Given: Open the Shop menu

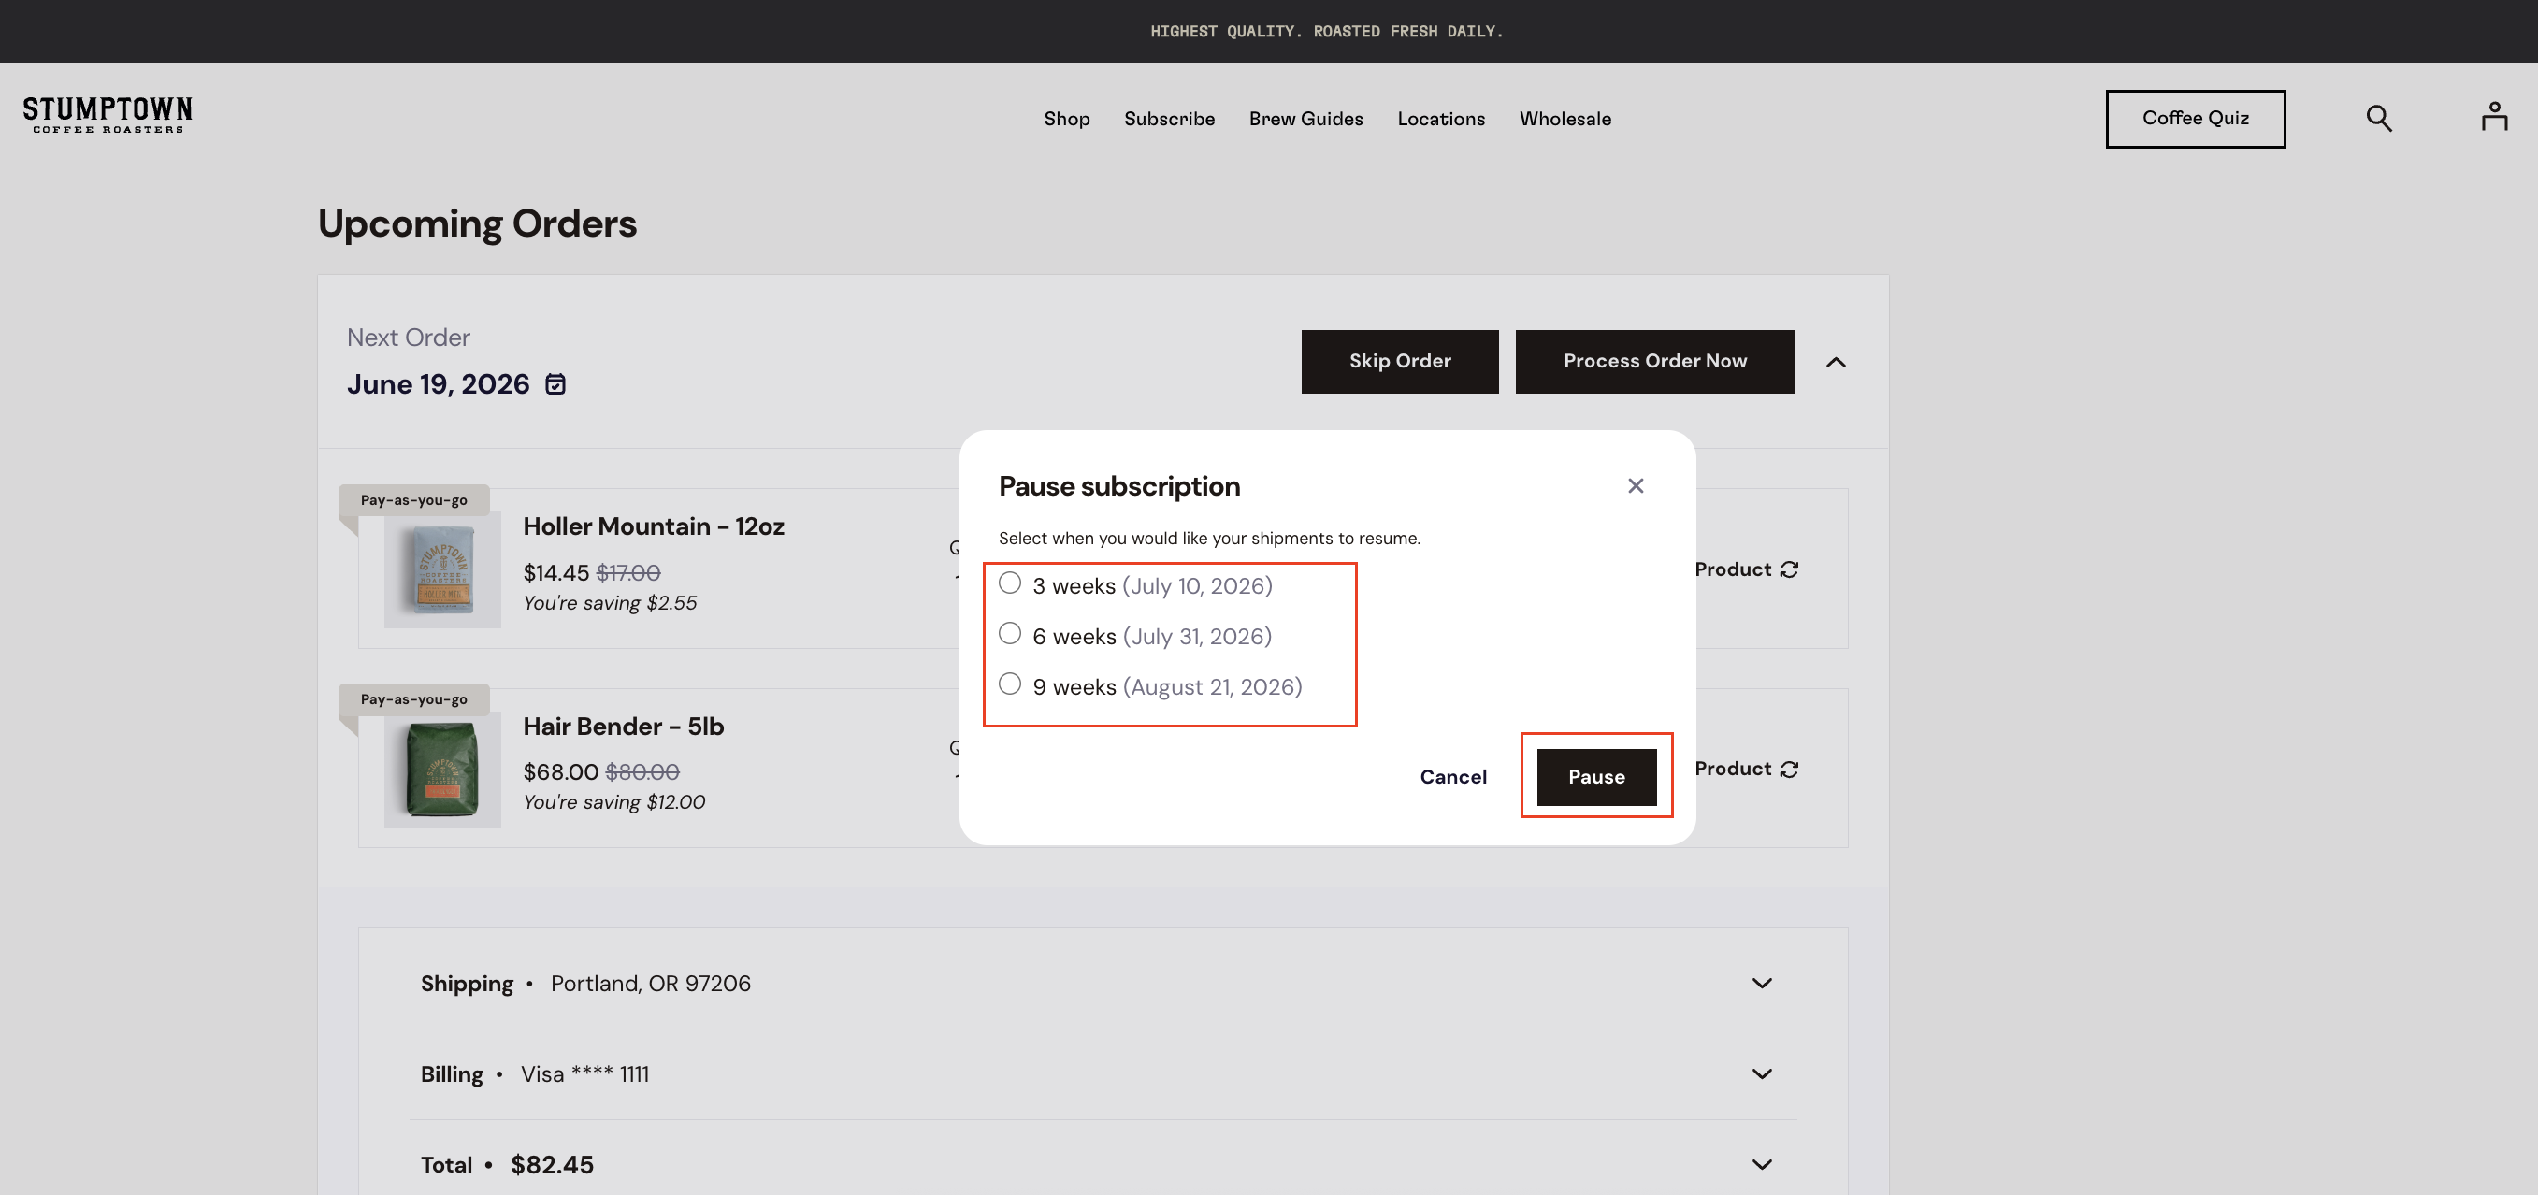Looking at the screenshot, I should pyautogui.click(x=1067, y=118).
